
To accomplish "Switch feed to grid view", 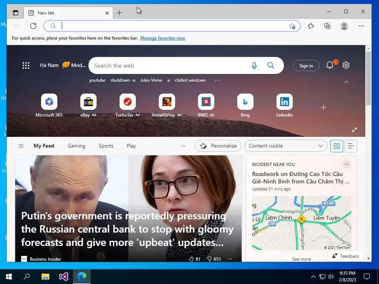I will [337, 146].
